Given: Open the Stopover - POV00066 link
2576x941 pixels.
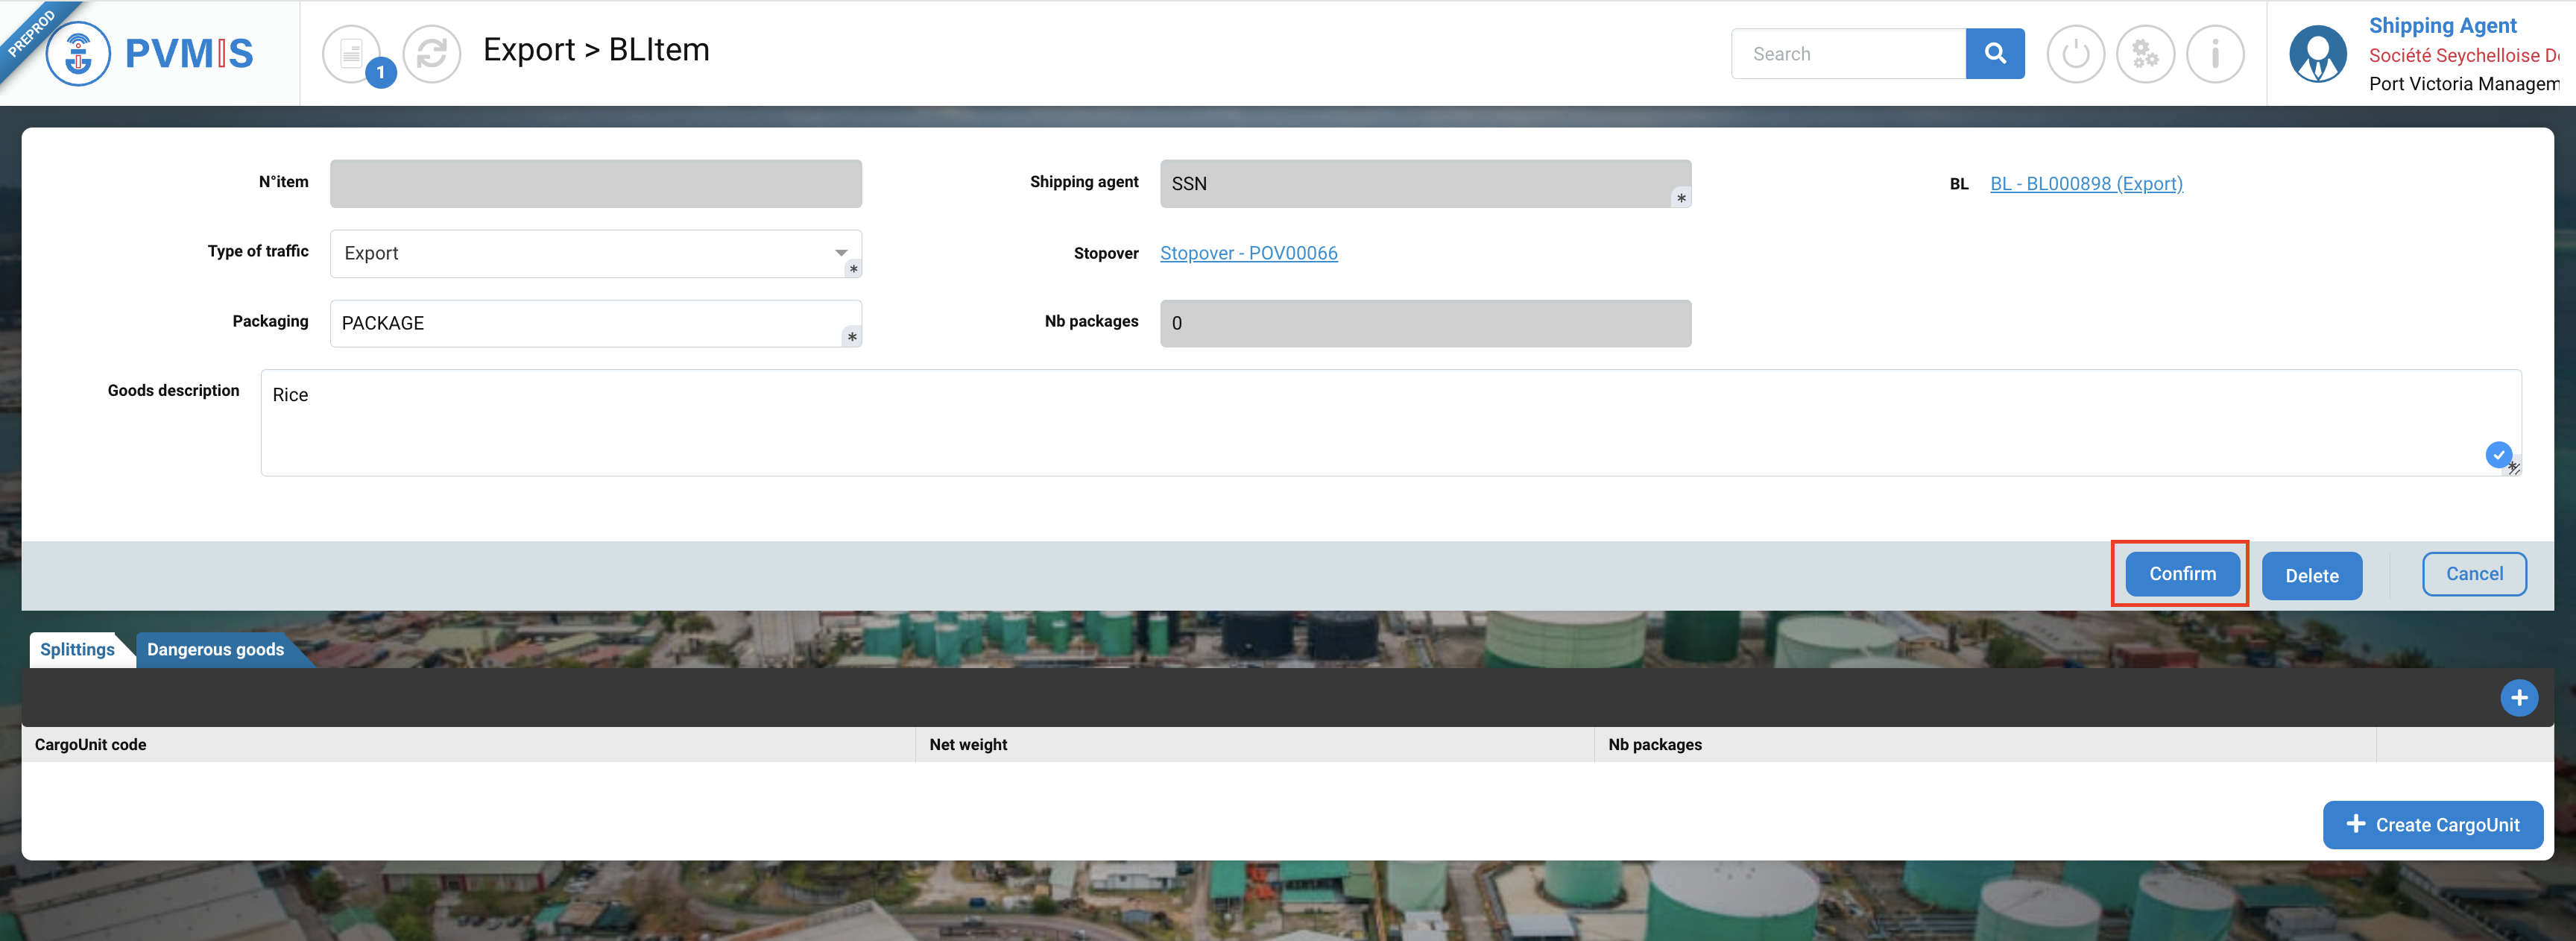Looking at the screenshot, I should 1248,254.
